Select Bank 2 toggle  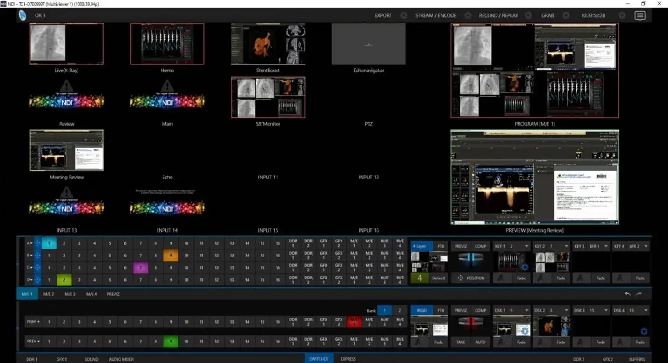point(399,310)
